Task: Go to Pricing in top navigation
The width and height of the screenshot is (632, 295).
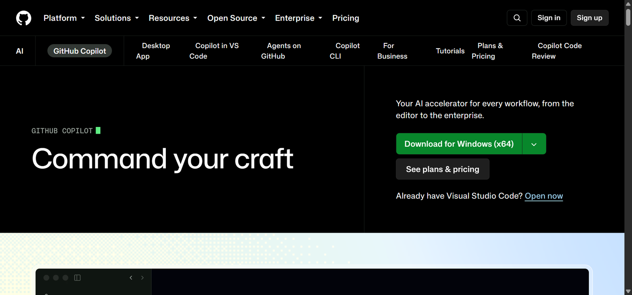Action: pos(346,18)
